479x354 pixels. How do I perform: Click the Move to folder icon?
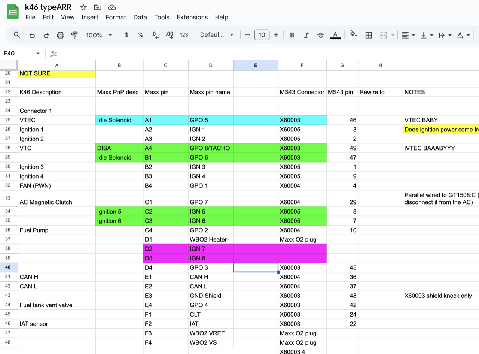tap(97, 7)
